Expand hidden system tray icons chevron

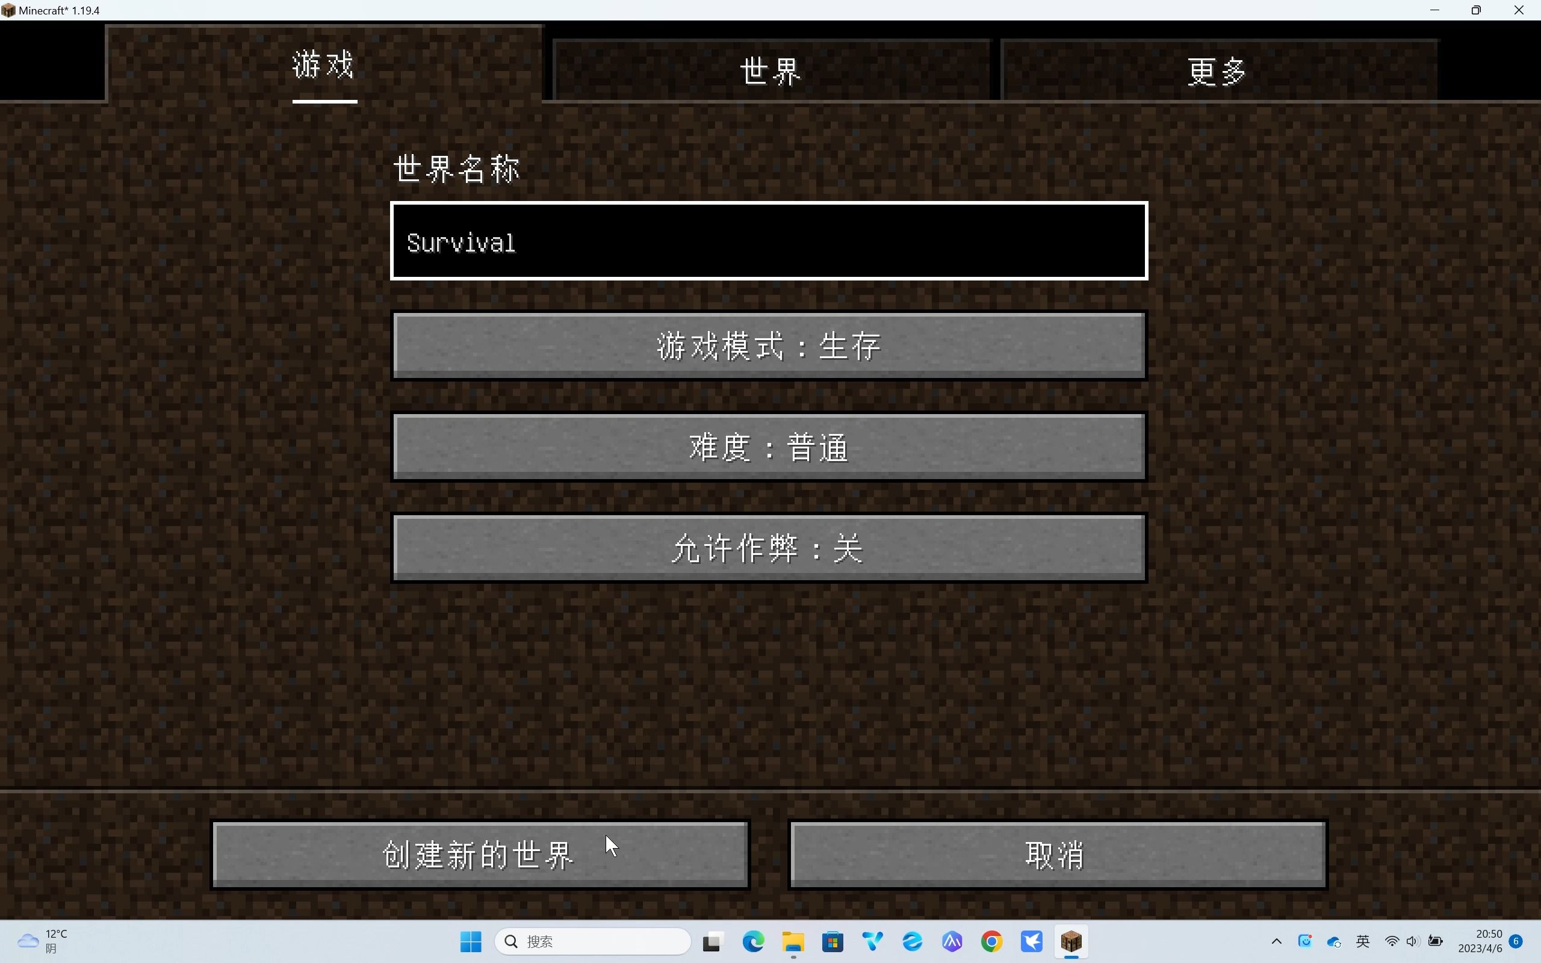click(1276, 941)
